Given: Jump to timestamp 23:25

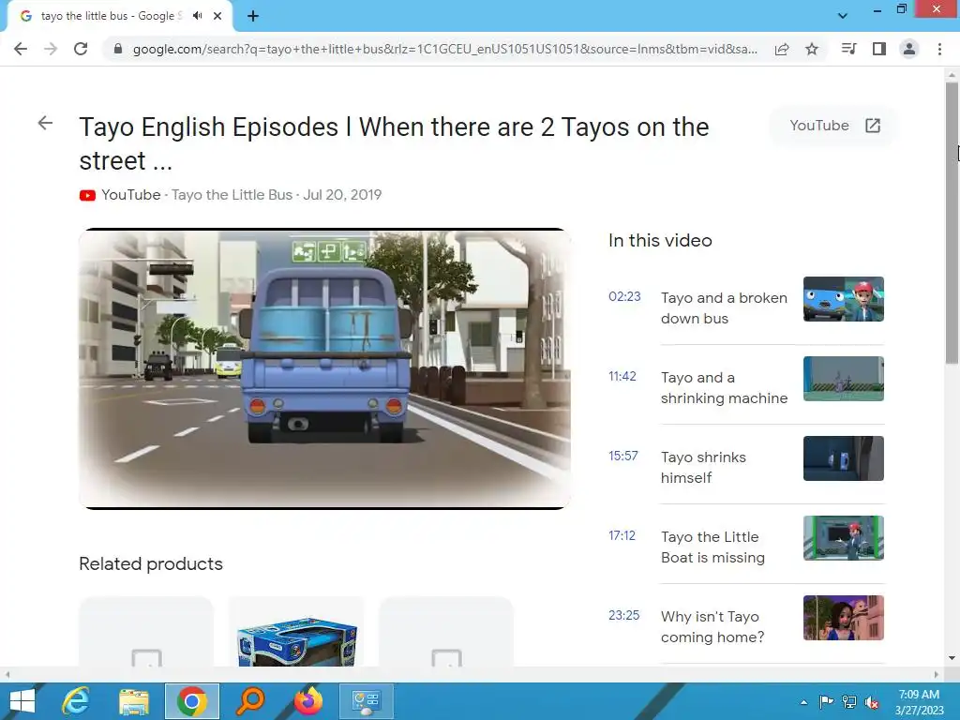Looking at the screenshot, I should (623, 615).
